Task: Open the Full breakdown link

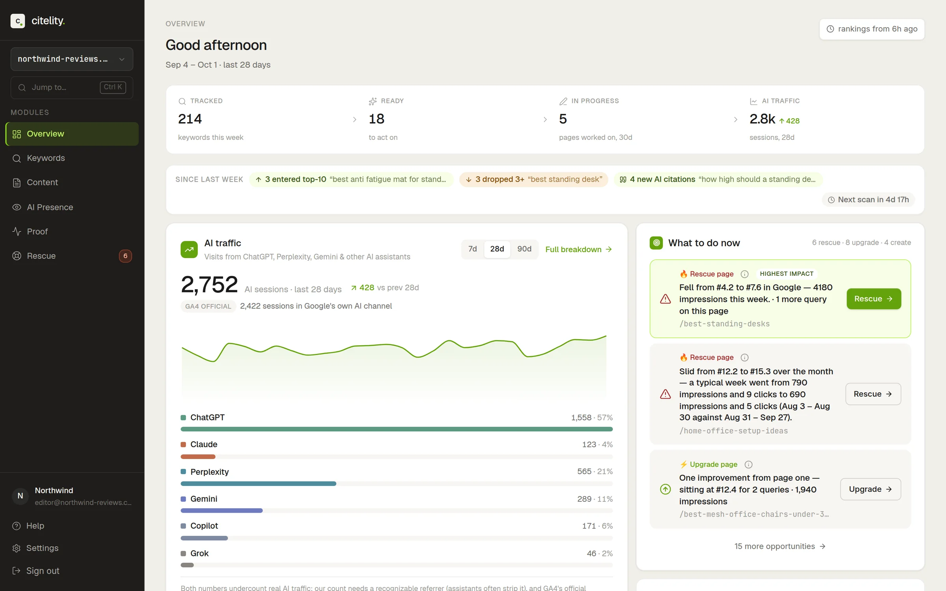Action: tap(578, 249)
